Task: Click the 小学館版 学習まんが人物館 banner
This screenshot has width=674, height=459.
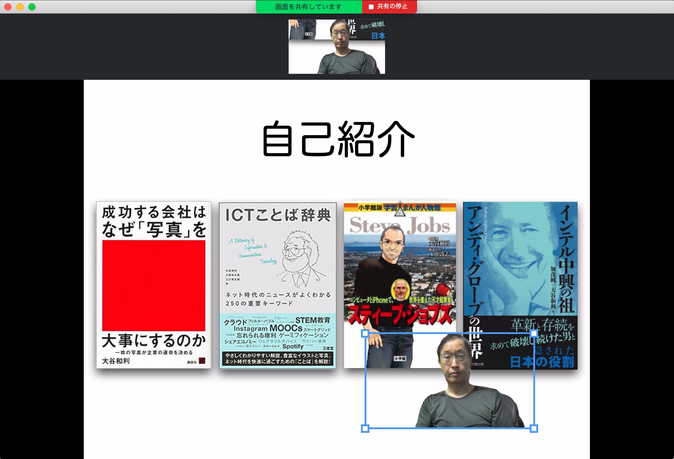Action: (400, 207)
